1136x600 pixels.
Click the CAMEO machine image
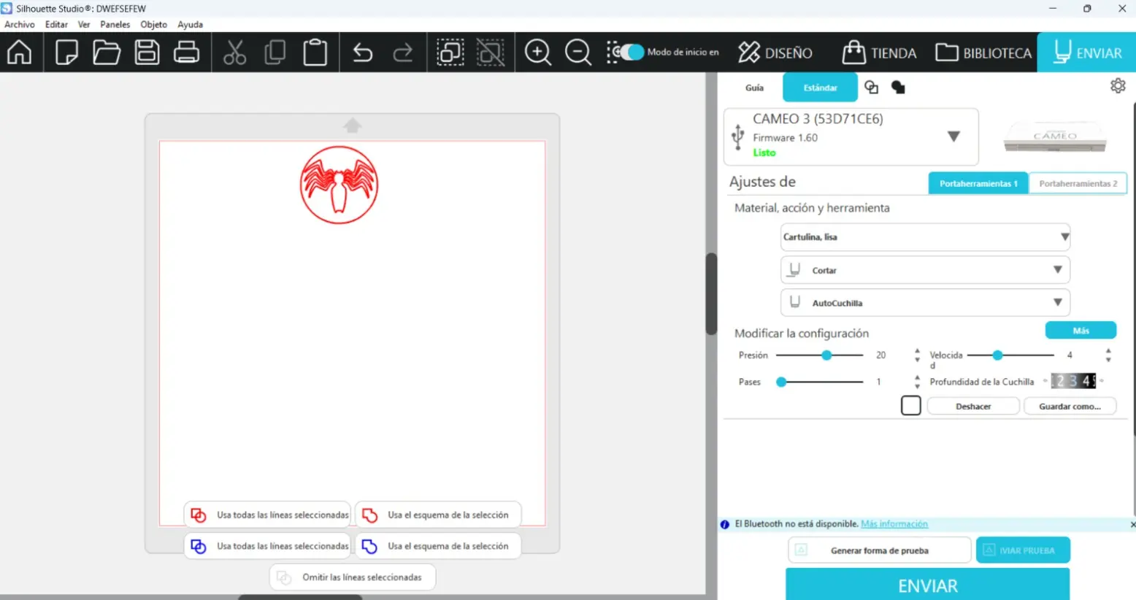[1055, 136]
